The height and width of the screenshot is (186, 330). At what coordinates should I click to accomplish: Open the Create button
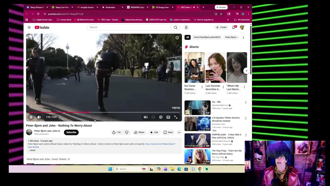221,27
